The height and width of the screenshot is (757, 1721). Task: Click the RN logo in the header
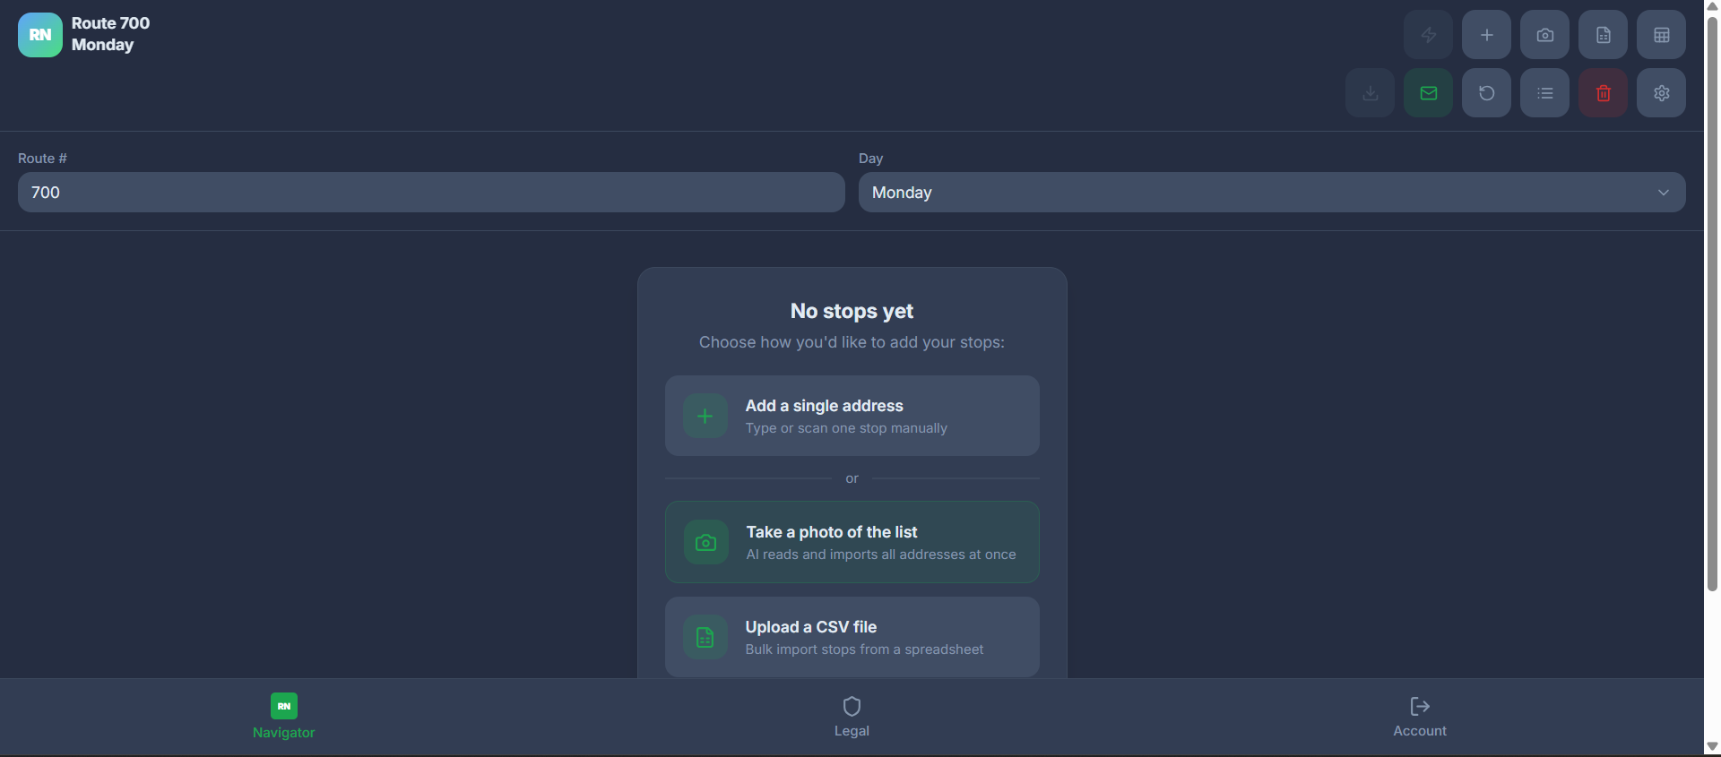[40, 35]
